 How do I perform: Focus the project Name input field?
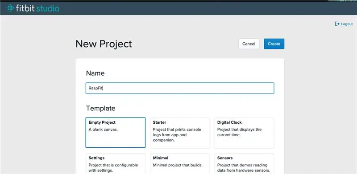point(180,88)
